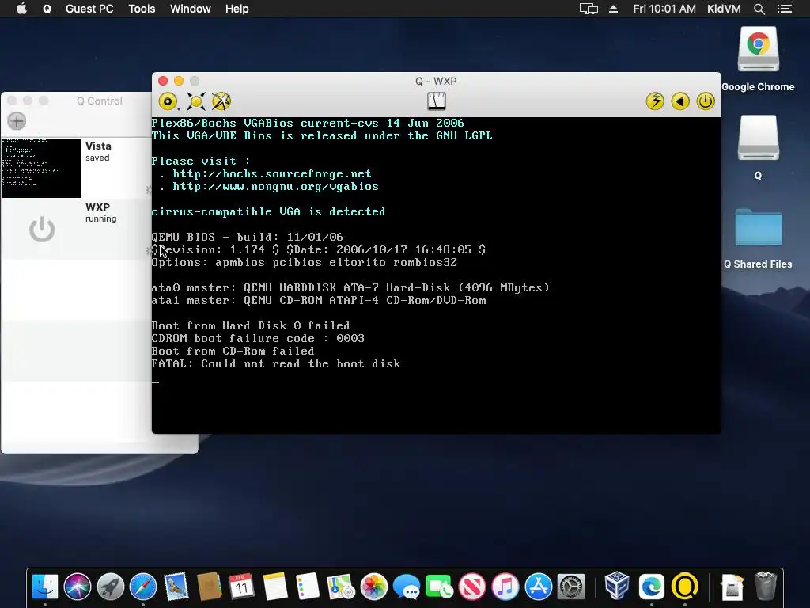Open Messages from the Dock
The image size is (810, 608).
coord(407,587)
